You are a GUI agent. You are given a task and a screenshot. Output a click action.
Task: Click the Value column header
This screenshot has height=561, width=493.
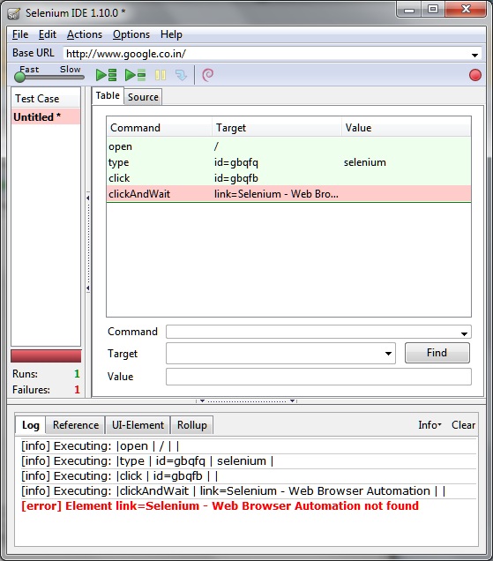407,128
